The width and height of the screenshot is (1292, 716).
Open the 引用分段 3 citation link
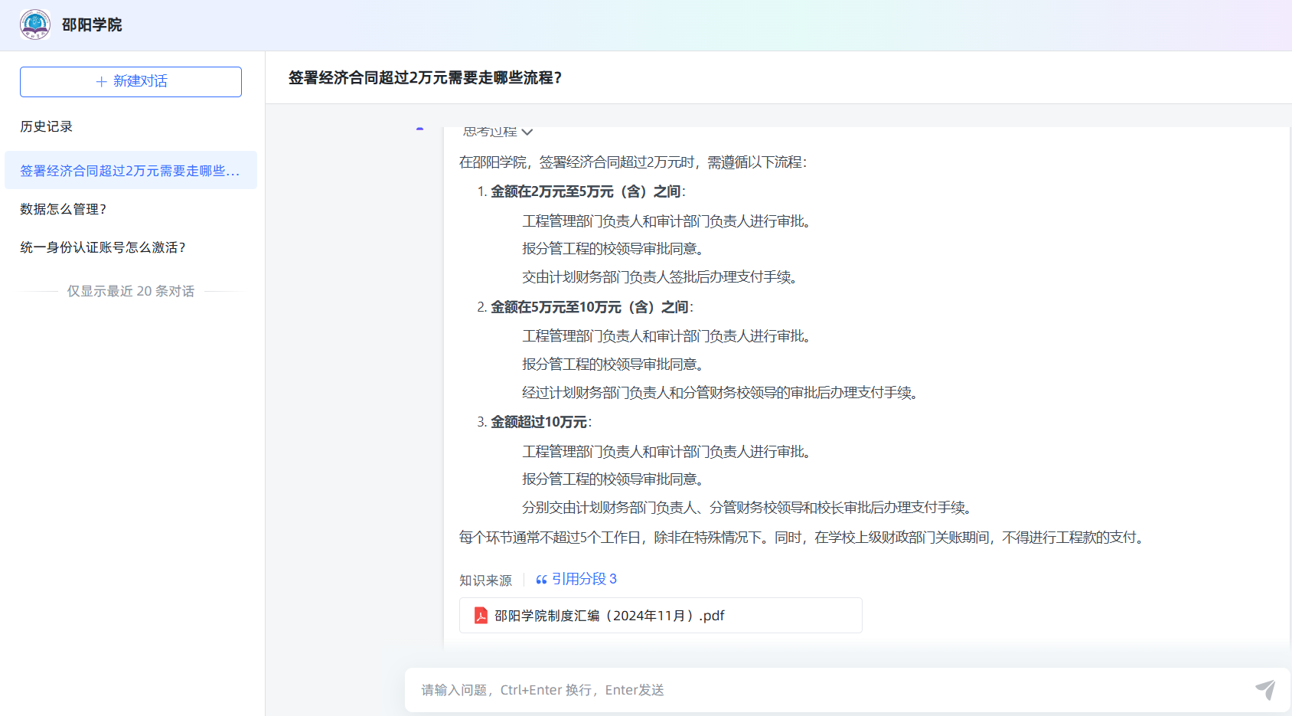tap(584, 579)
